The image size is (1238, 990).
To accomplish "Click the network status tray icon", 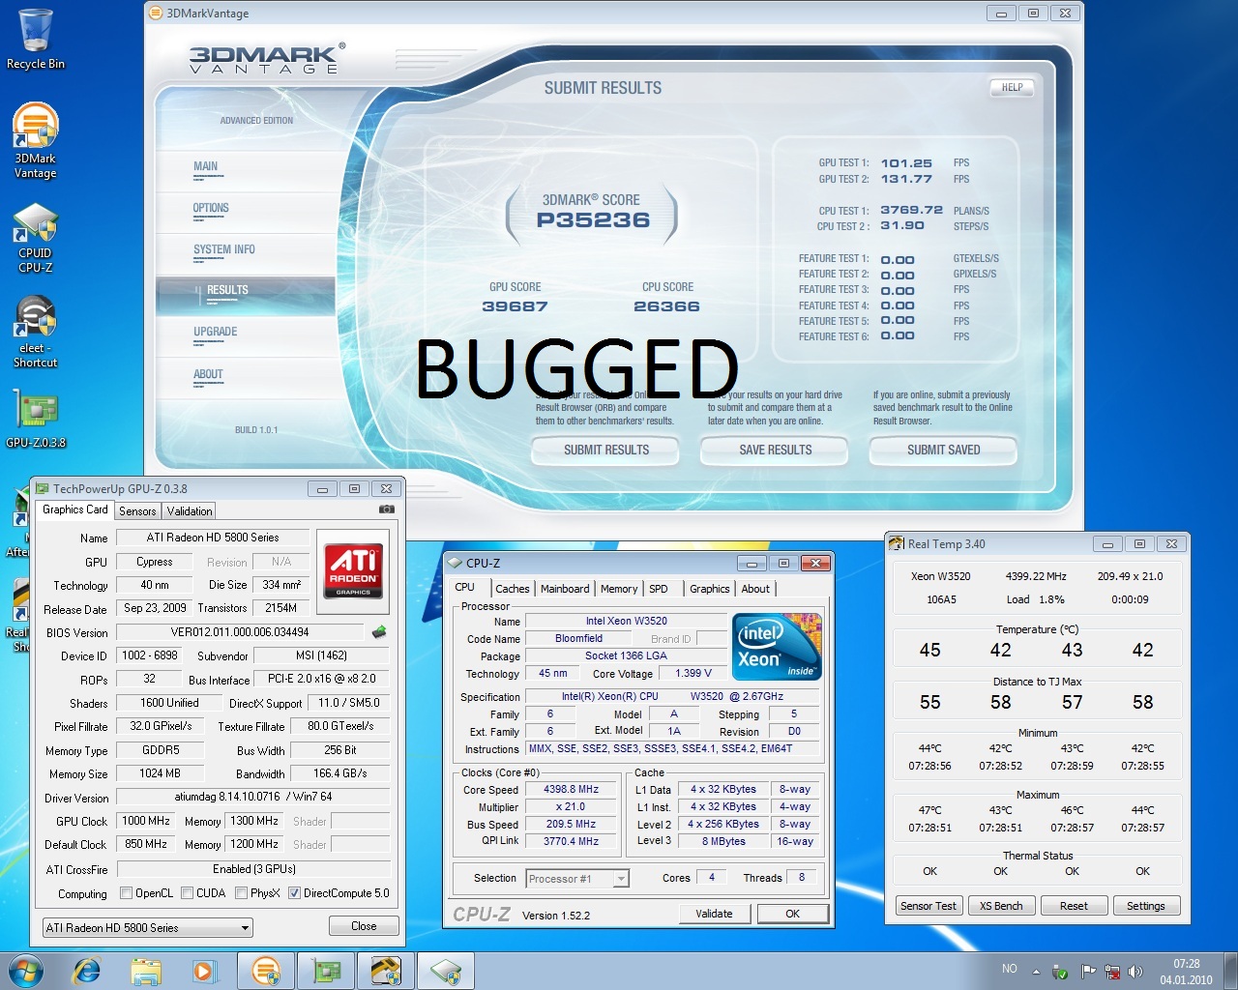I will tap(1112, 972).
